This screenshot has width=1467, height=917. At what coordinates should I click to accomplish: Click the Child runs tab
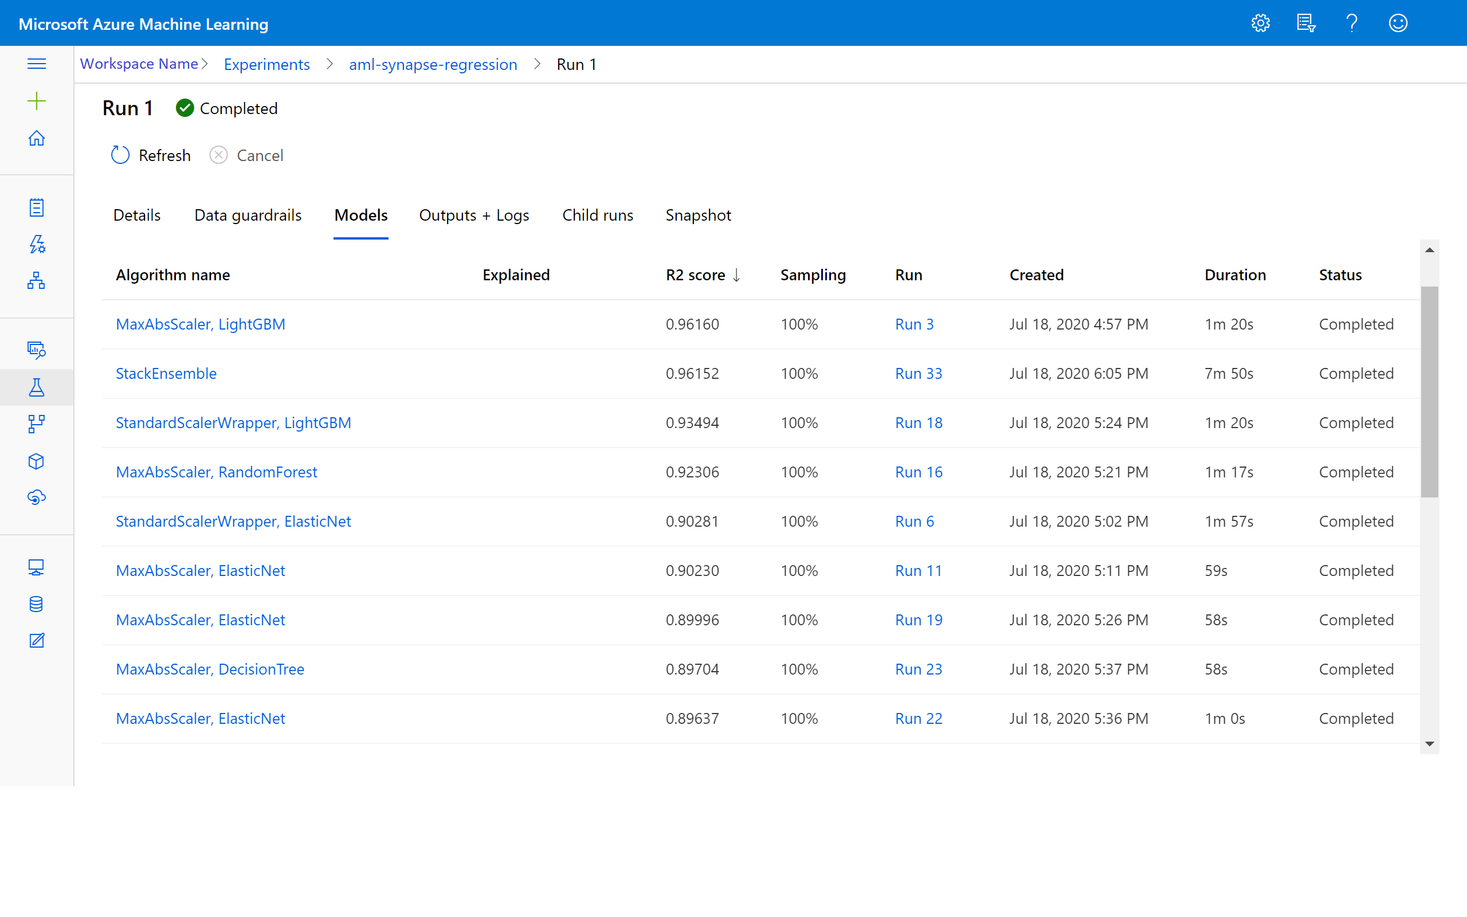pyautogui.click(x=597, y=214)
